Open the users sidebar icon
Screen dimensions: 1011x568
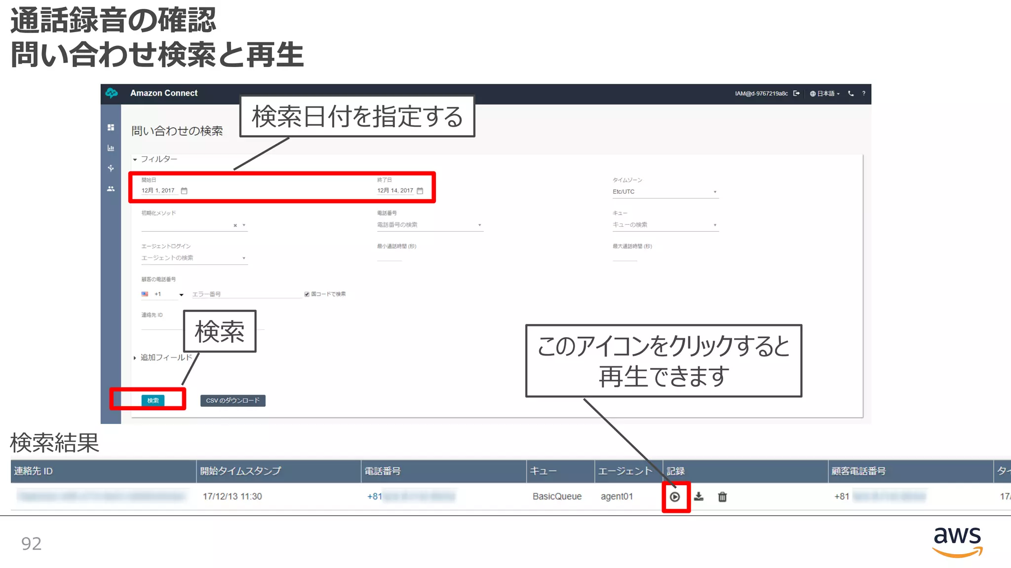pos(111,189)
